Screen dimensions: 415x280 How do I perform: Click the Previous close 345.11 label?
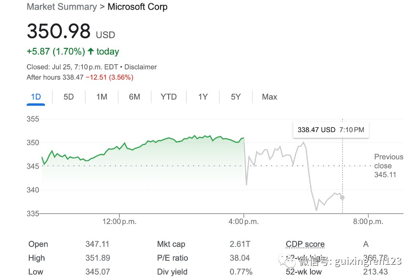click(x=388, y=166)
